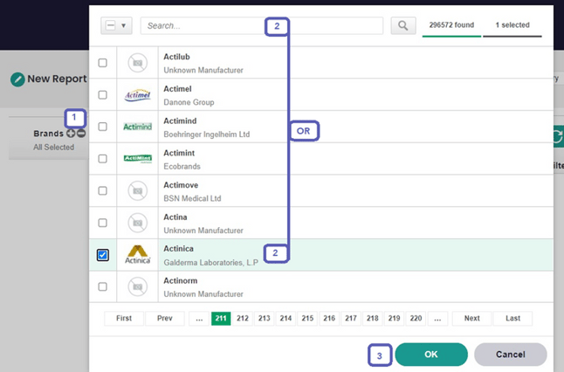Check the Actimel checkbox

click(102, 94)
